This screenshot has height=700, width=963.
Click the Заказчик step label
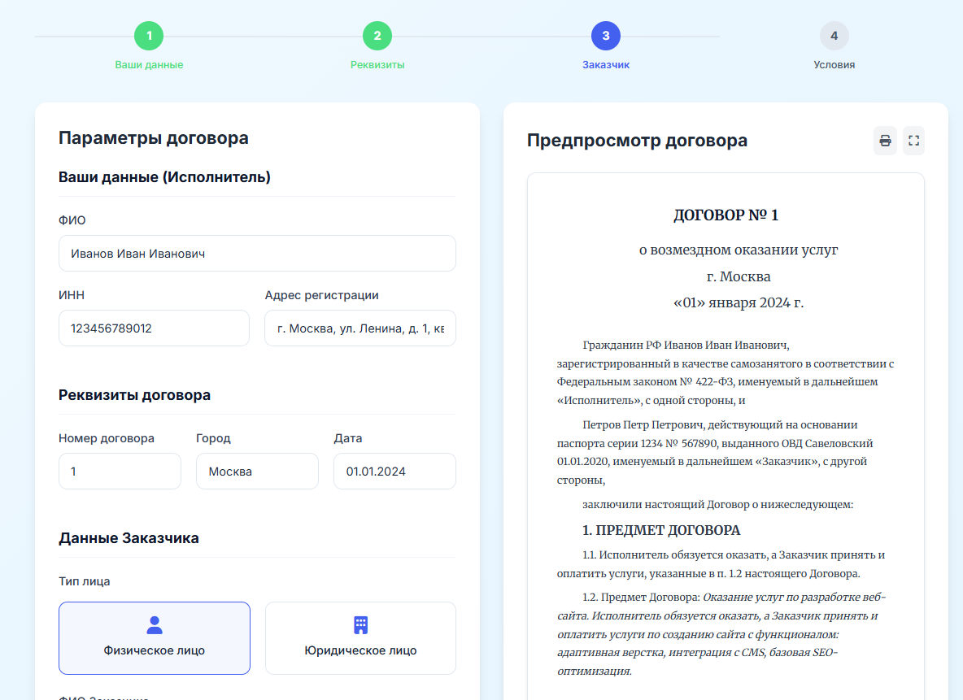(606, 65)
